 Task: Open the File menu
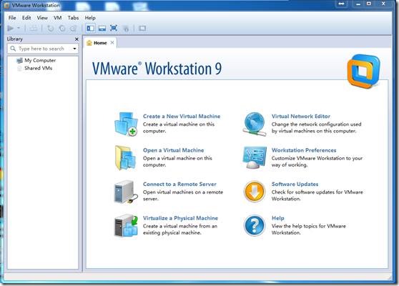pos(12,18)
